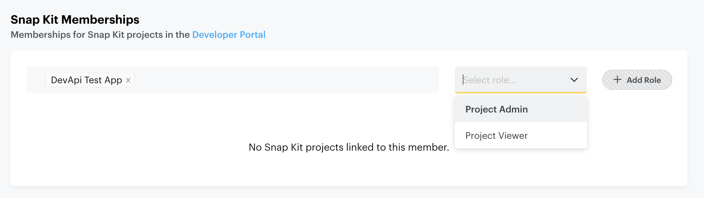Click blank area left of the DevApi chip
Screen dimensions: 704x198
(36, 80)
